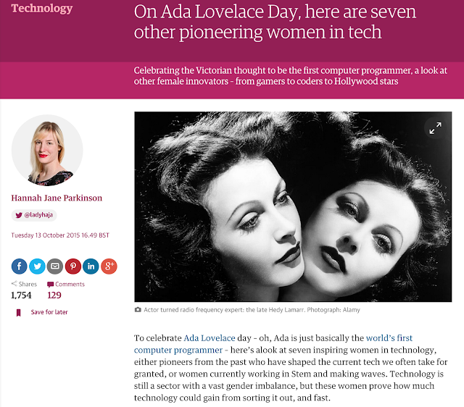Viewport: 464px width, 407px height.
Task: Click the author's profile photo
Action: coord(47,151)
